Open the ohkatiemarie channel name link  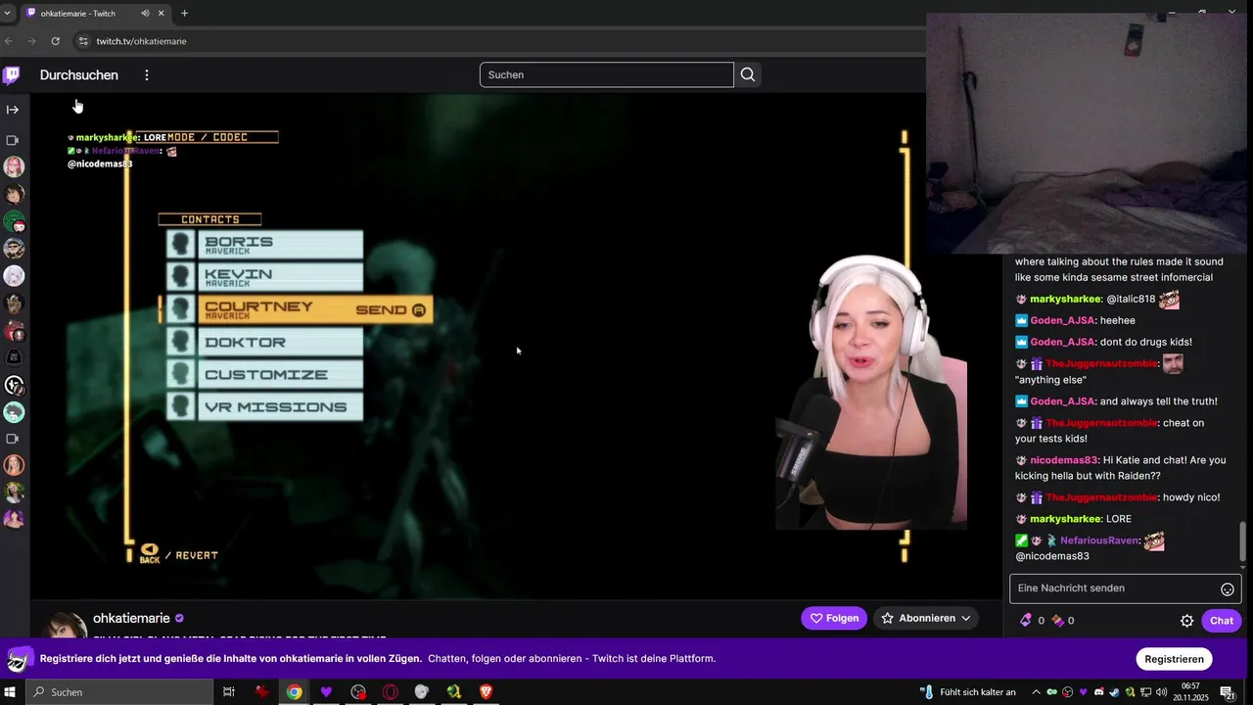tap(131, 618)
